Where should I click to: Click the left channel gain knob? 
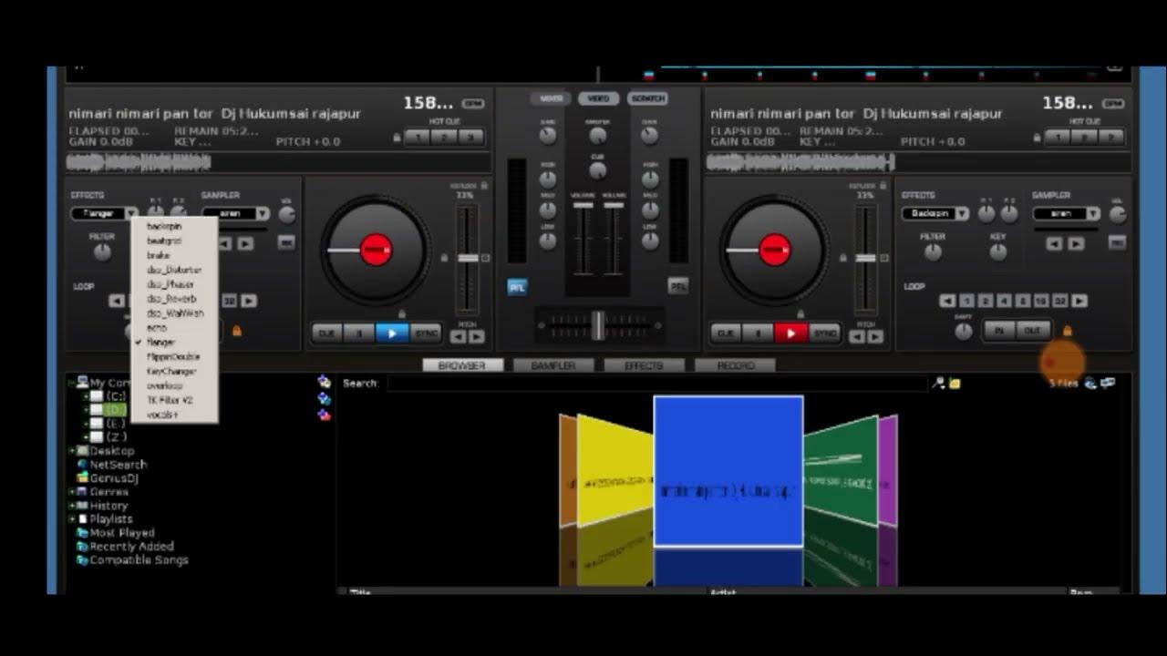pos(547,136)
